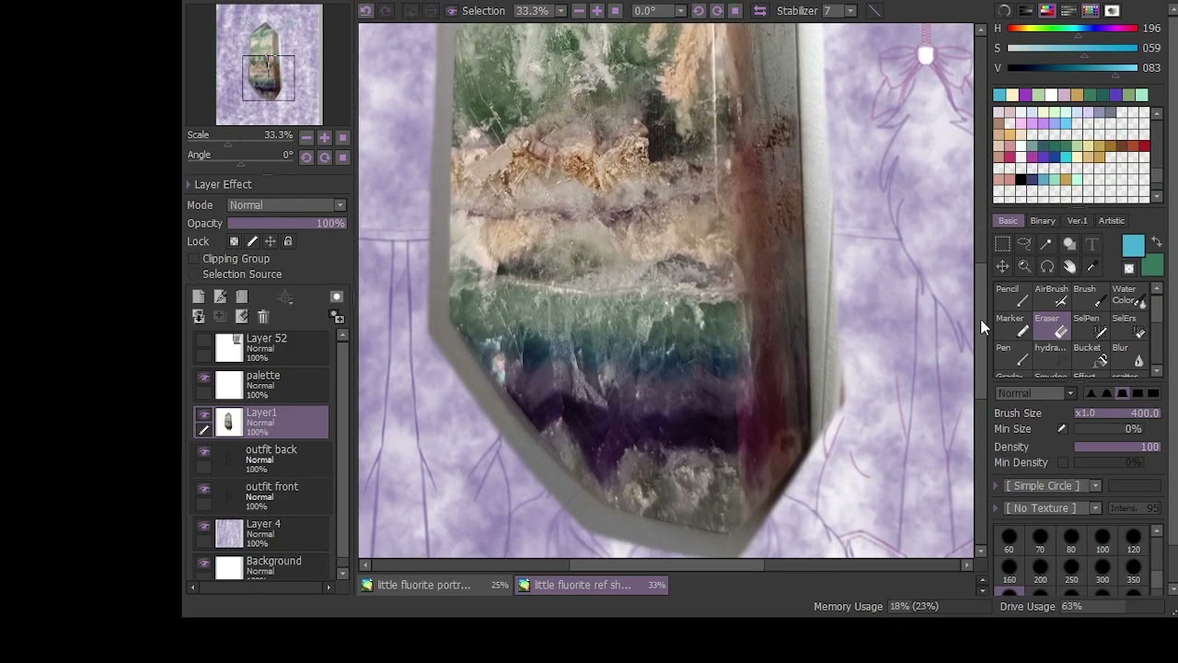Swap foreground and background colors

1157,242
